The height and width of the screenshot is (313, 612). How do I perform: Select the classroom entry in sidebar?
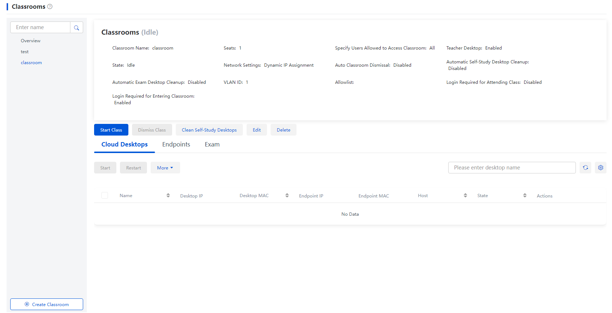click(x=31, y=63)
